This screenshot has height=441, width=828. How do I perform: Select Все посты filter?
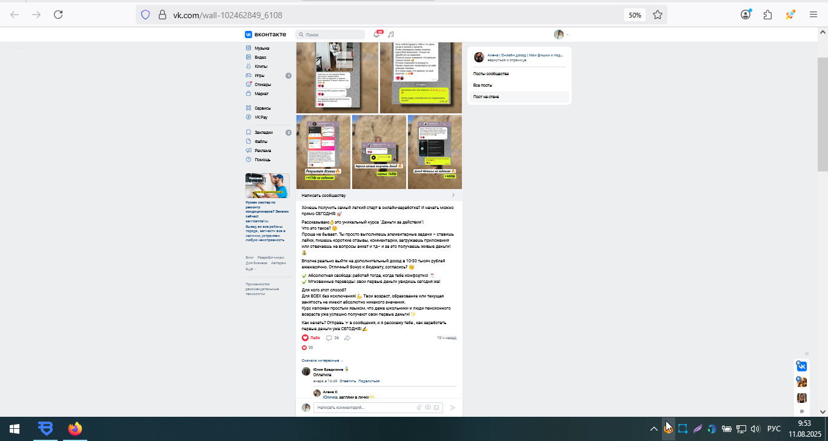click(482, 85)
